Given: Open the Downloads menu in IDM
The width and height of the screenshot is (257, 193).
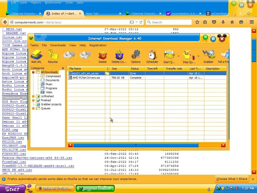Looking at the screenshot, I should [58, 45].
